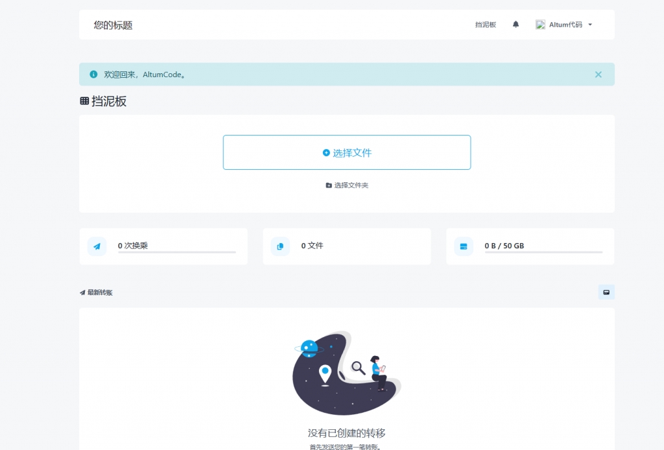664x450 pixels.
Task: Click the 选择文件夹 link
Action: tap(351, 185)
